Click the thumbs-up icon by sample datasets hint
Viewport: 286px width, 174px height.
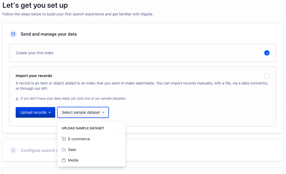point(17,99)
